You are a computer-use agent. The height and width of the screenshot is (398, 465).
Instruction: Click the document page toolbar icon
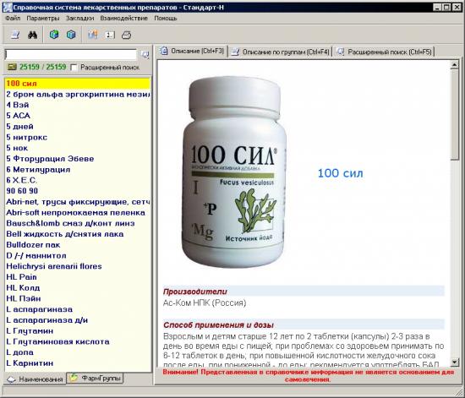click(x=15, y=35)
